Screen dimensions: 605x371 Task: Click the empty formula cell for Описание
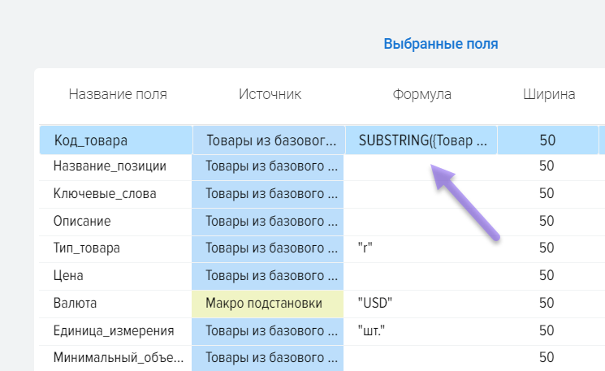pos(421,221)
